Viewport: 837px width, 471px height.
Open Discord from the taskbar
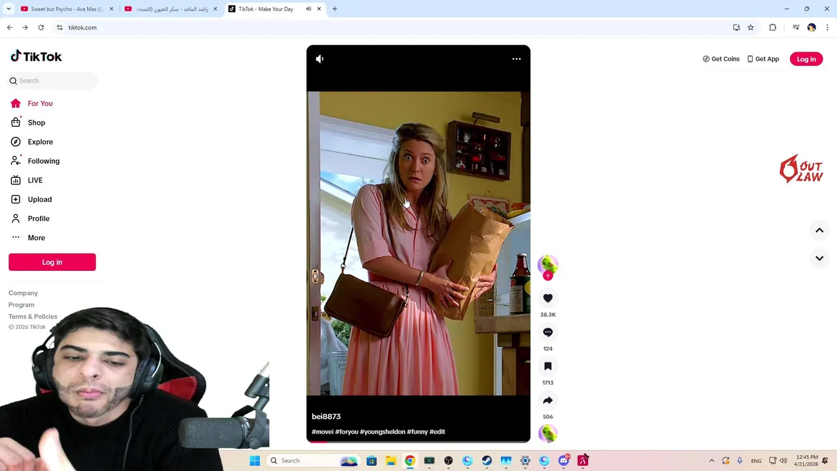tap(564, 461)
